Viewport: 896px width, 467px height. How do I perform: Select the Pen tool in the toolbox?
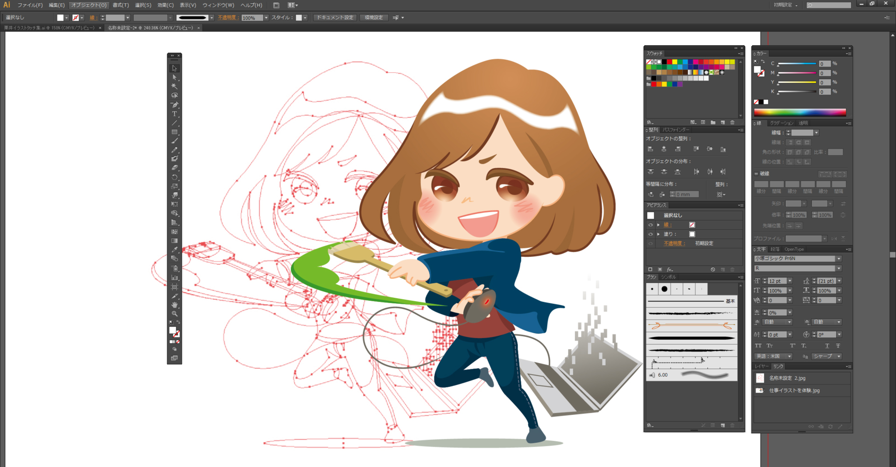click(x=175, y=105)
